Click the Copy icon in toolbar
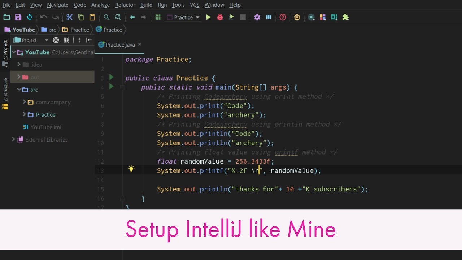 point(81,17)
